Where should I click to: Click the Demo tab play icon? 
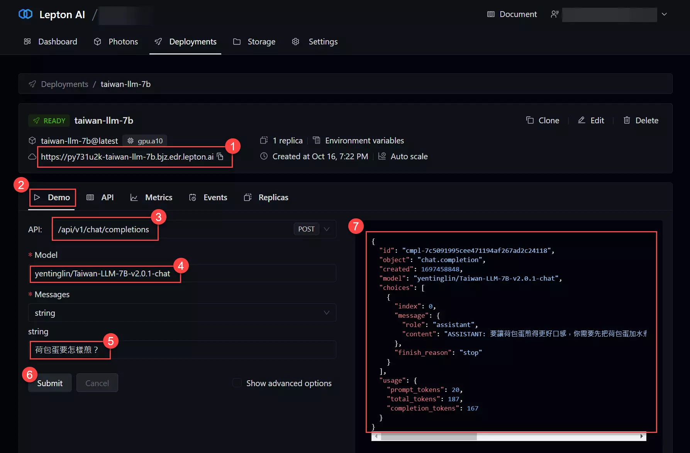point(37,197)
